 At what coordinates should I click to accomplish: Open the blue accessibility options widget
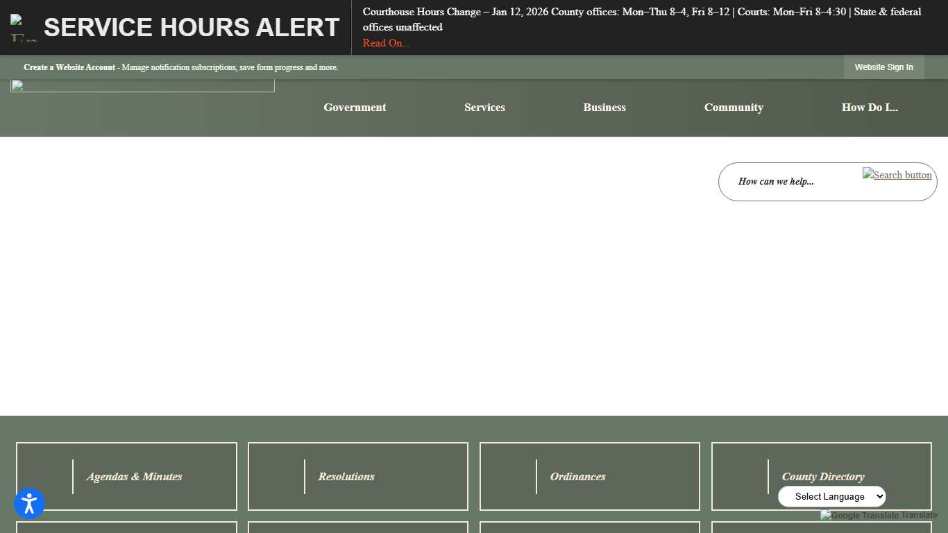pyautogui.click(x=29, y=503)
